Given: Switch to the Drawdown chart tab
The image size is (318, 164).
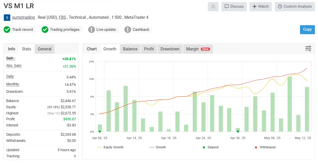Looking at the screenshot, I should point(170,49).
